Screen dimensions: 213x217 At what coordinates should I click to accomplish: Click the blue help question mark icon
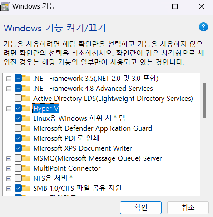click(203, 27)
